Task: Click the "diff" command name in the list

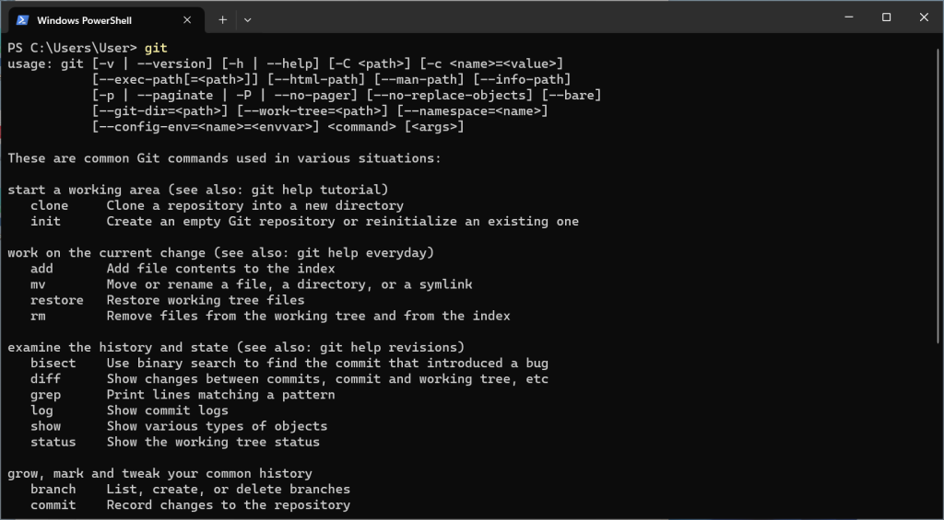Action: tap(45, 379)
